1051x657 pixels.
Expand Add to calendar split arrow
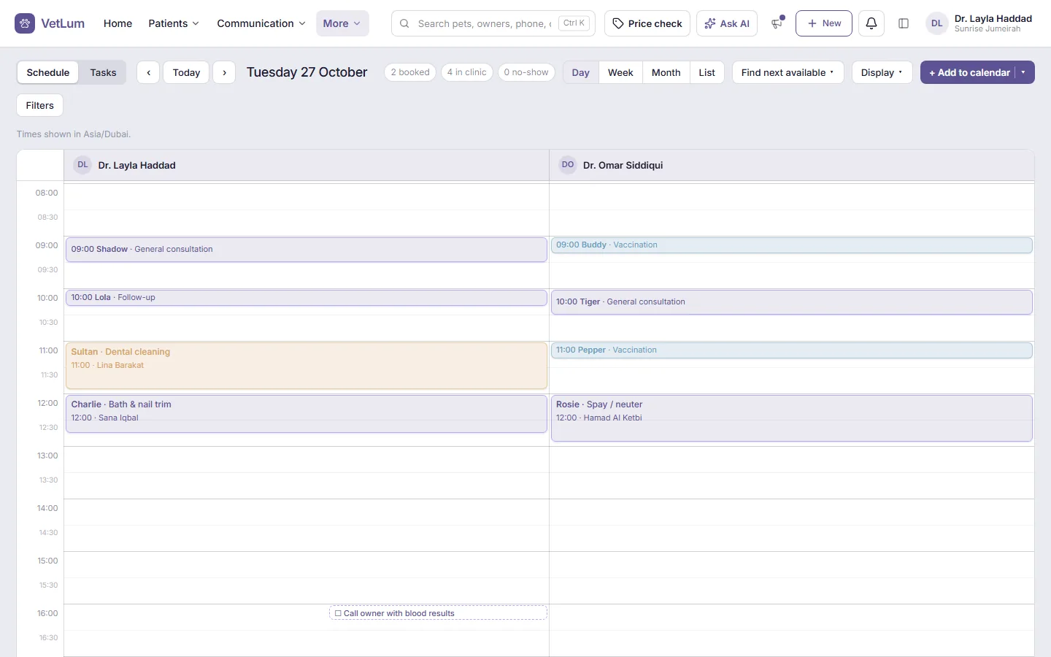coord(1024,72)
